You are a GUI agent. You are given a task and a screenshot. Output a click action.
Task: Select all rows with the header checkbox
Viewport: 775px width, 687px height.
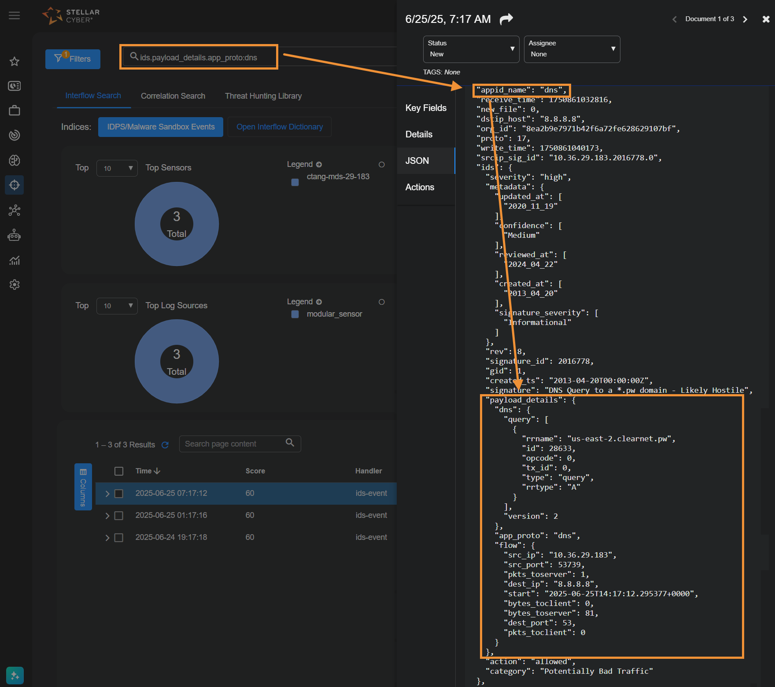coord(119,471)
